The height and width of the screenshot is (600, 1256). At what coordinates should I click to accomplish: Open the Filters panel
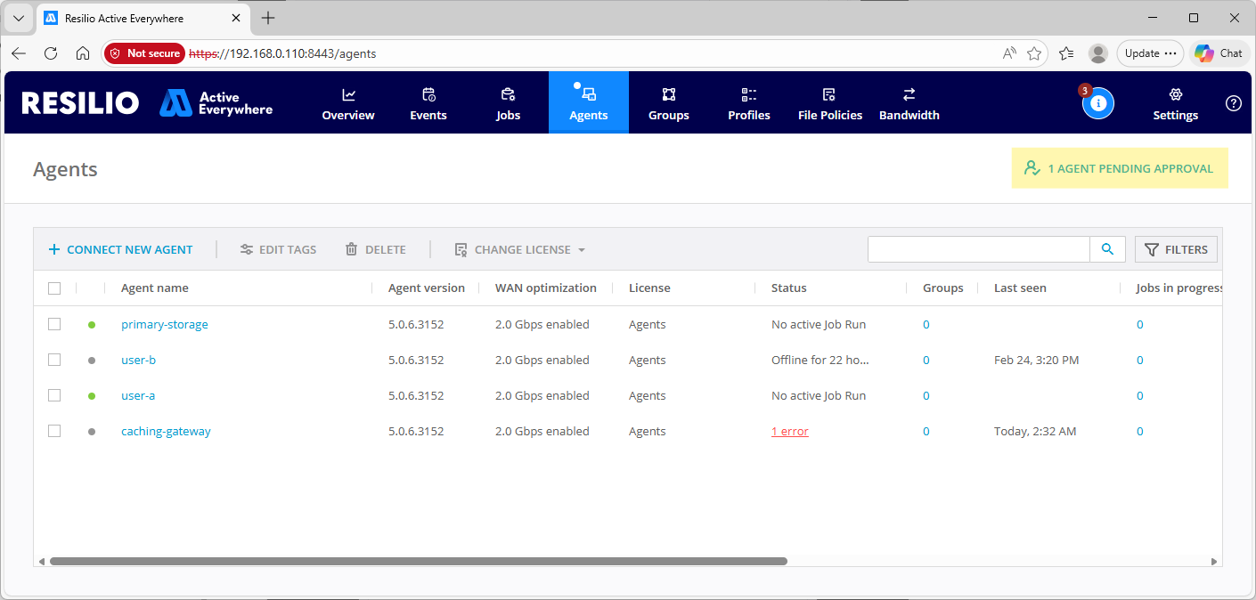pos(1176,249)
